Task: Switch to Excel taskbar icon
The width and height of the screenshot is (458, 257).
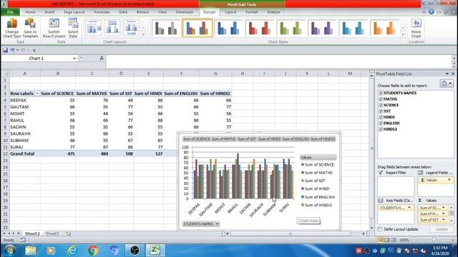Action: [x=155, y=251]
